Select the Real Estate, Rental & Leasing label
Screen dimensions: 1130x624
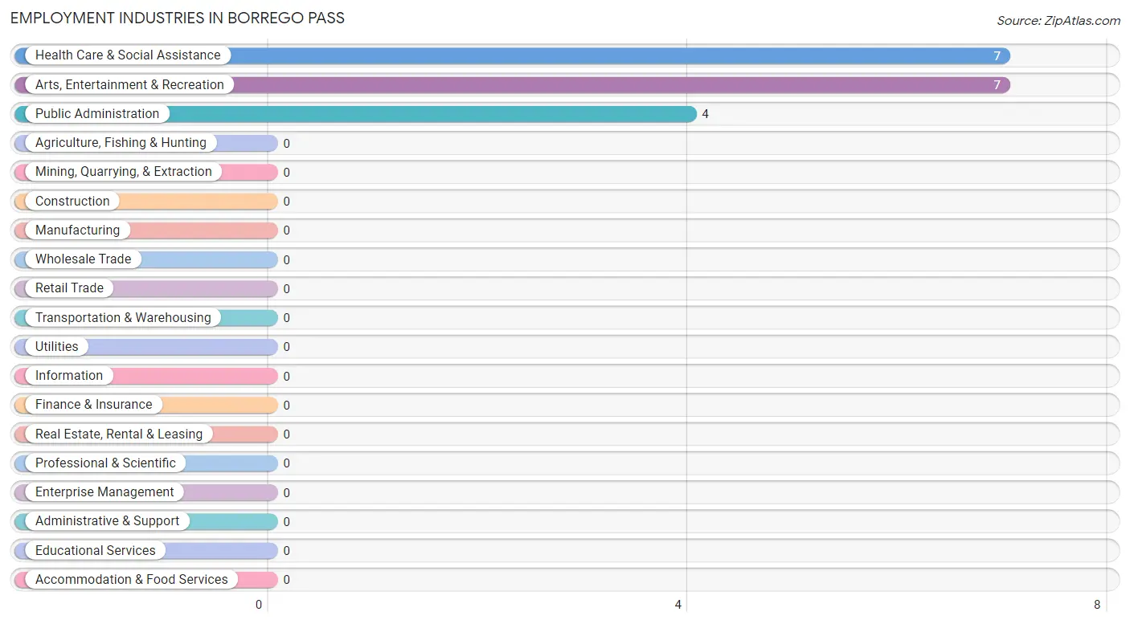[119, 434]
